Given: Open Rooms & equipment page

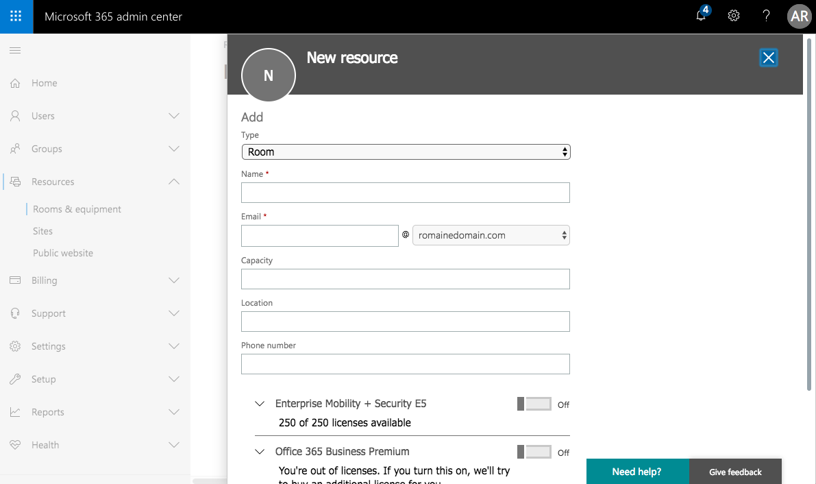Looking at the screenshot, I should click(77, 209).
